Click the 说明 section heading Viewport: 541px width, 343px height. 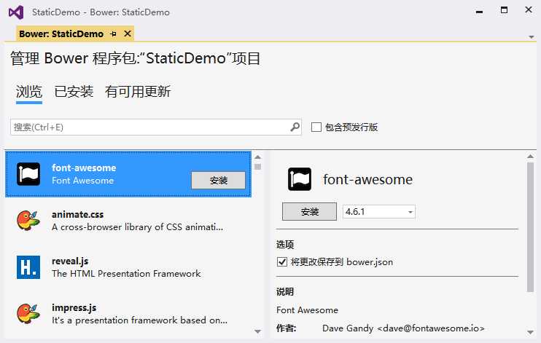coord(285,291)
